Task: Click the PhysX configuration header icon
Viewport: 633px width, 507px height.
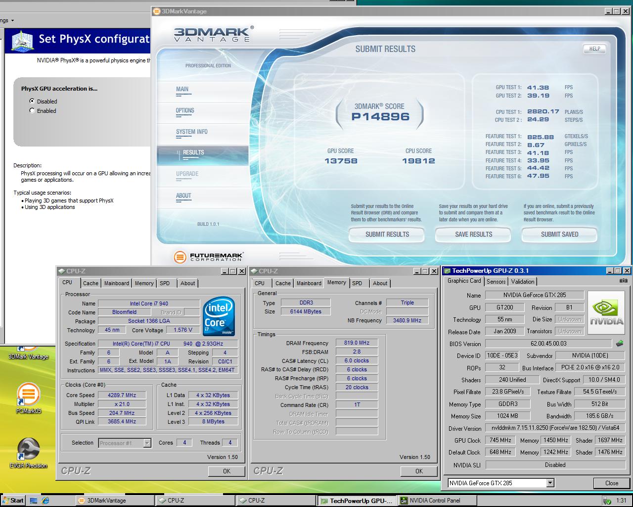Action: coord(22,41)
